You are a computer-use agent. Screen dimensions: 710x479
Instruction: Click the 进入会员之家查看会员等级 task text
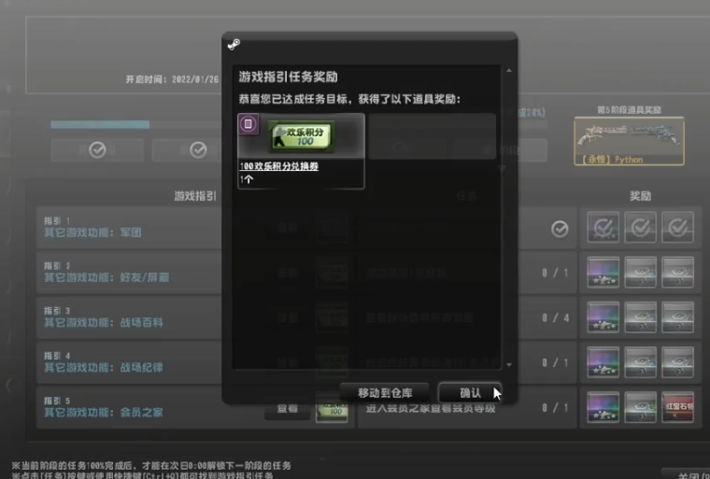430,408
